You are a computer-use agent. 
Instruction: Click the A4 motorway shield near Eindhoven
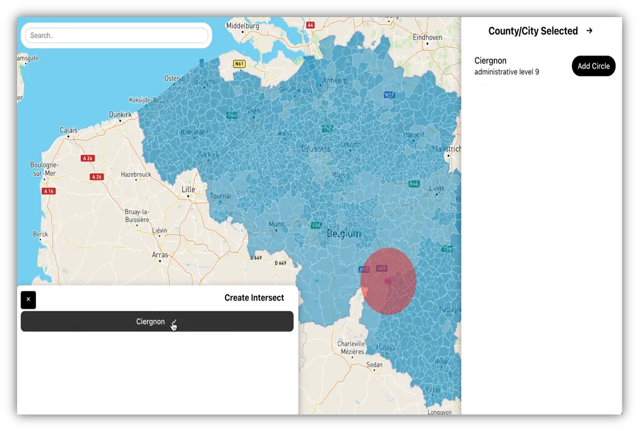[x=310, y=24]
